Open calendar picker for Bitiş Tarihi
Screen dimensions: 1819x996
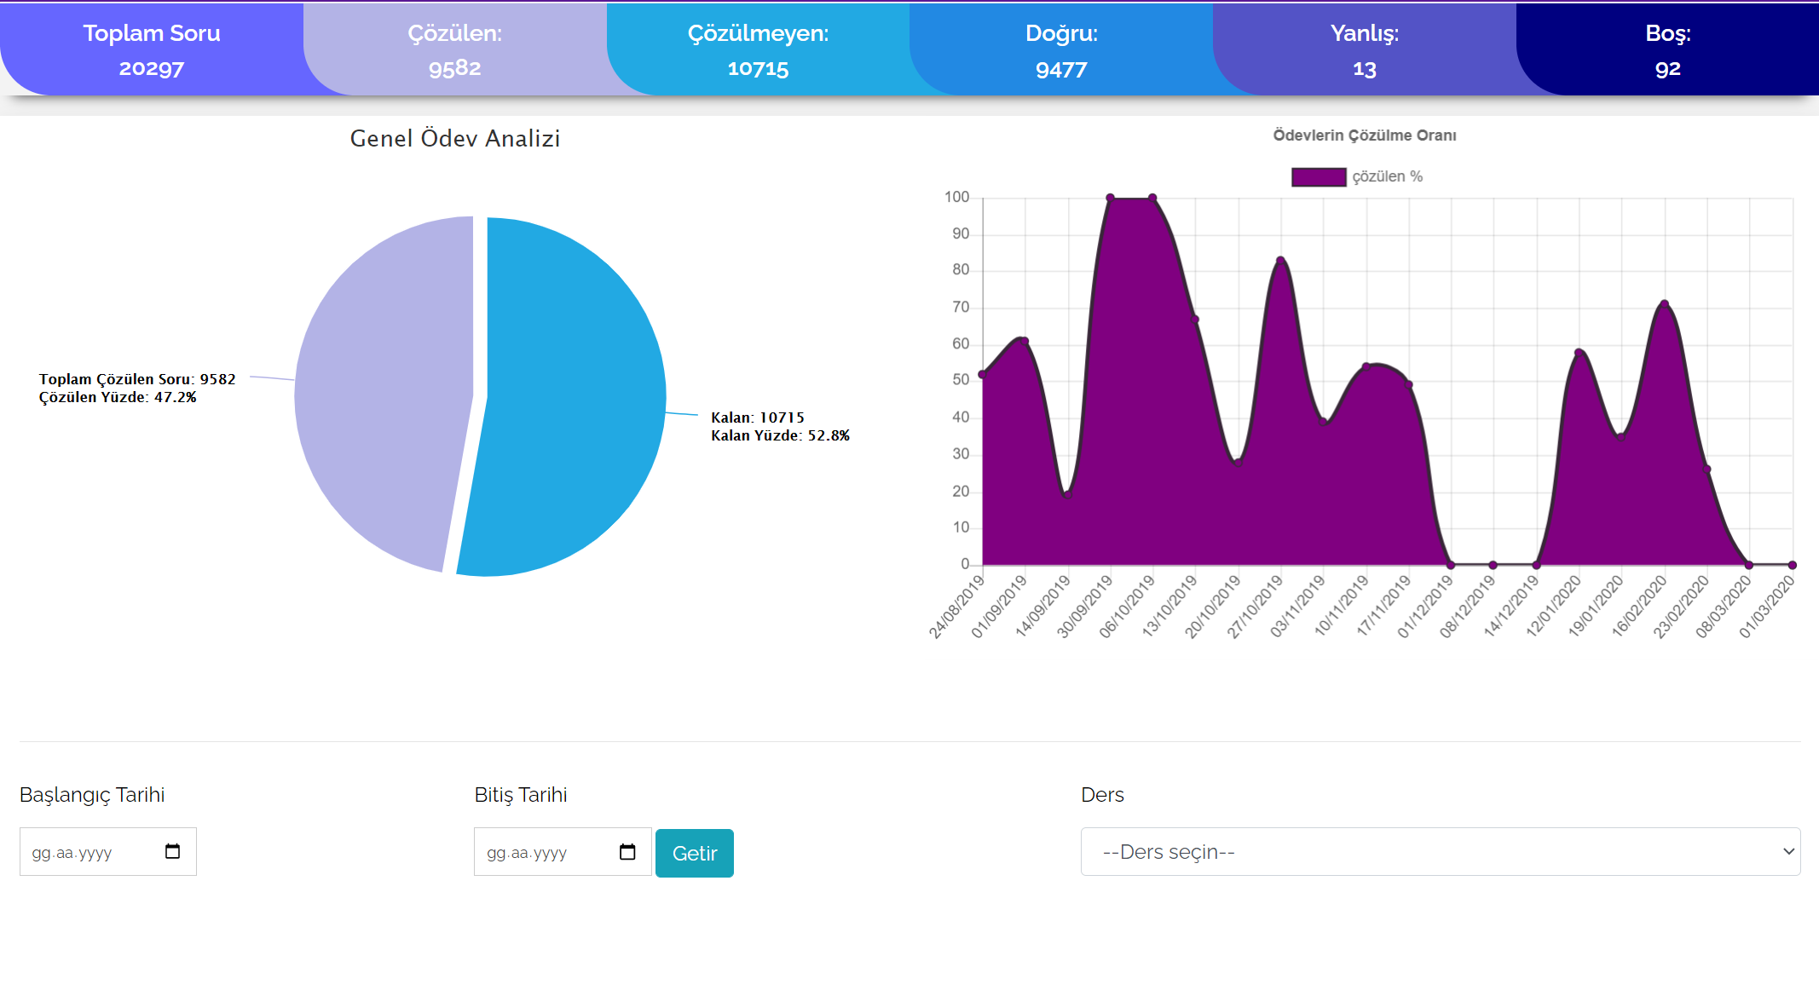click(627, 852)
